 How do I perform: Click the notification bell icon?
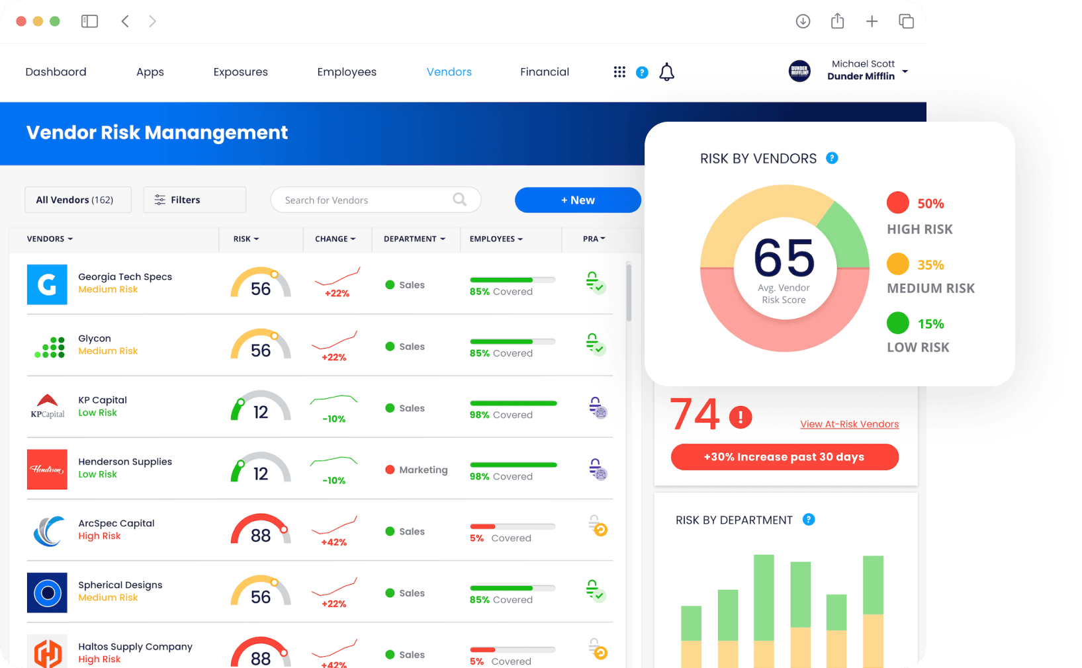tap(666, 72)
